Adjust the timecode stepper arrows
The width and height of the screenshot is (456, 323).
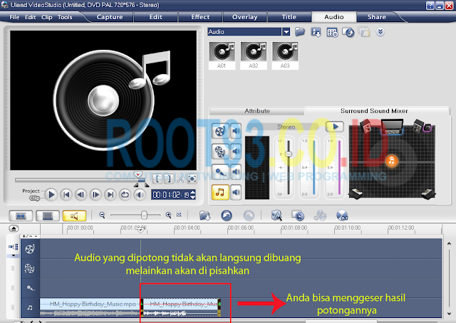pos(192,194)
